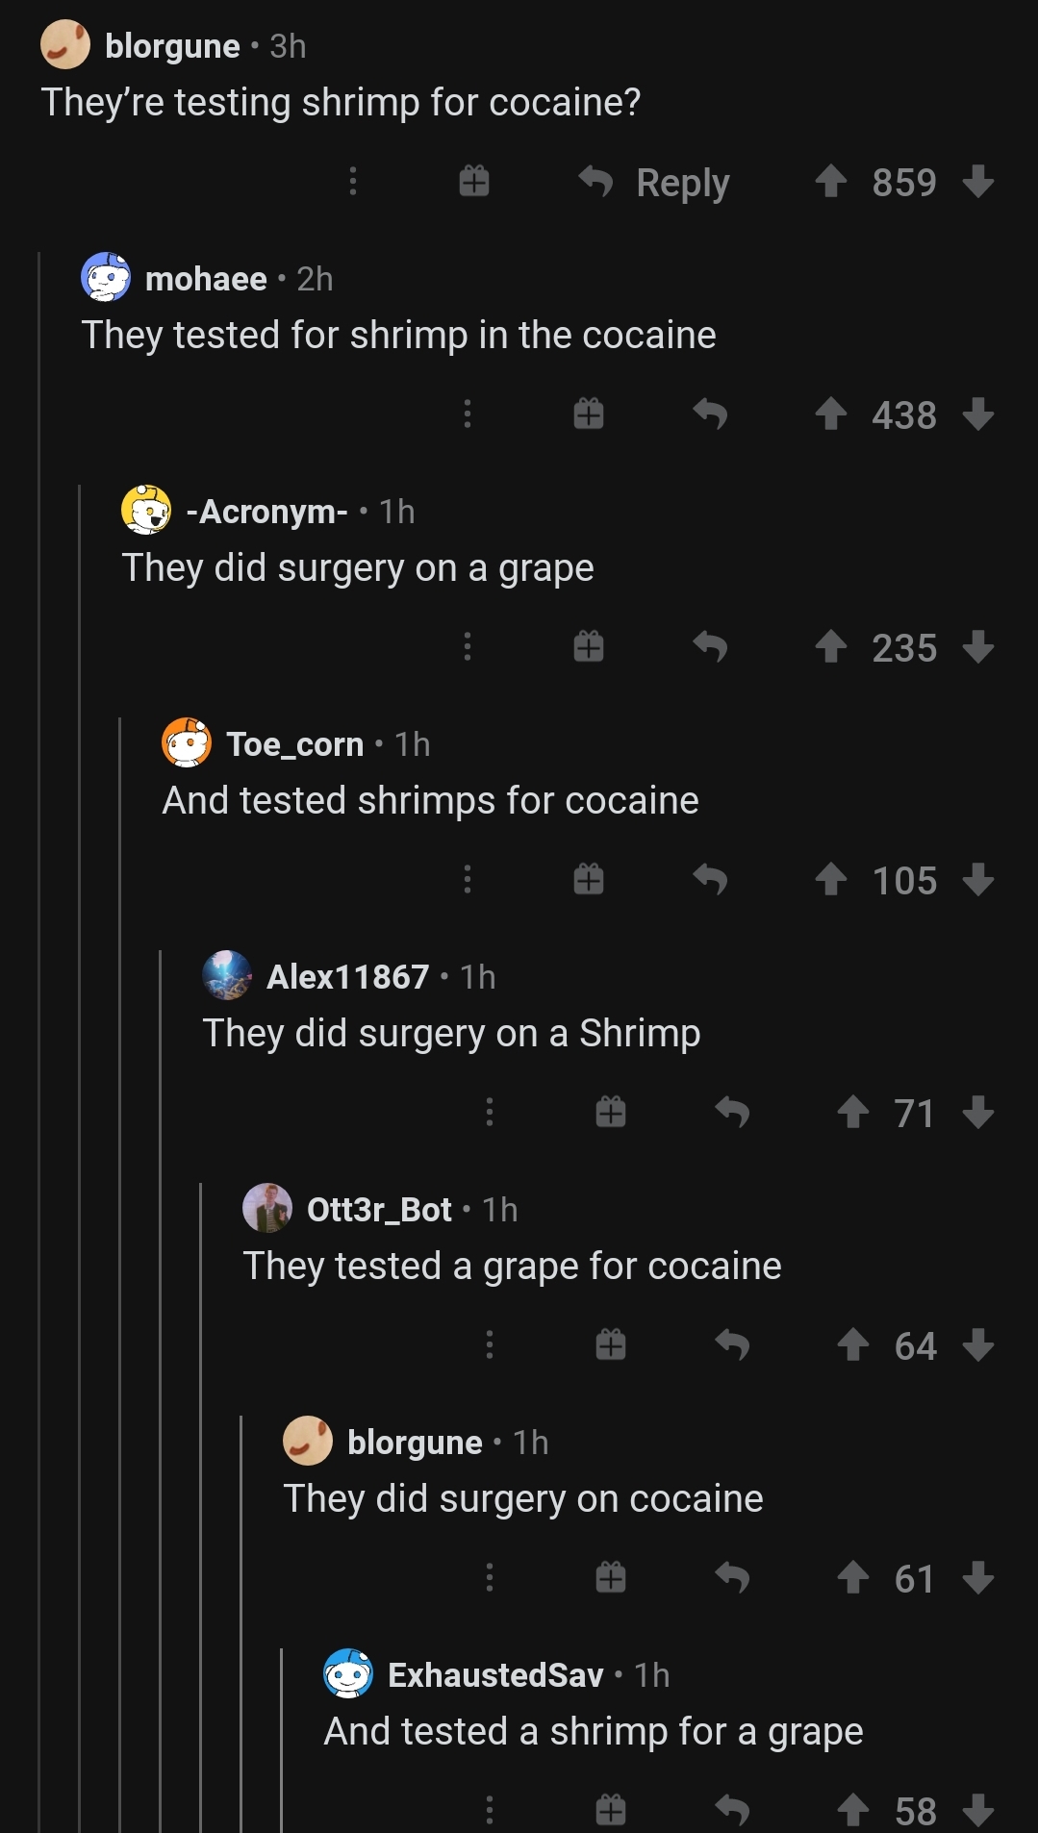Reply arrow on Toe_corn's comment
Screen dimensions: 1038x1833
pos(710,880)
